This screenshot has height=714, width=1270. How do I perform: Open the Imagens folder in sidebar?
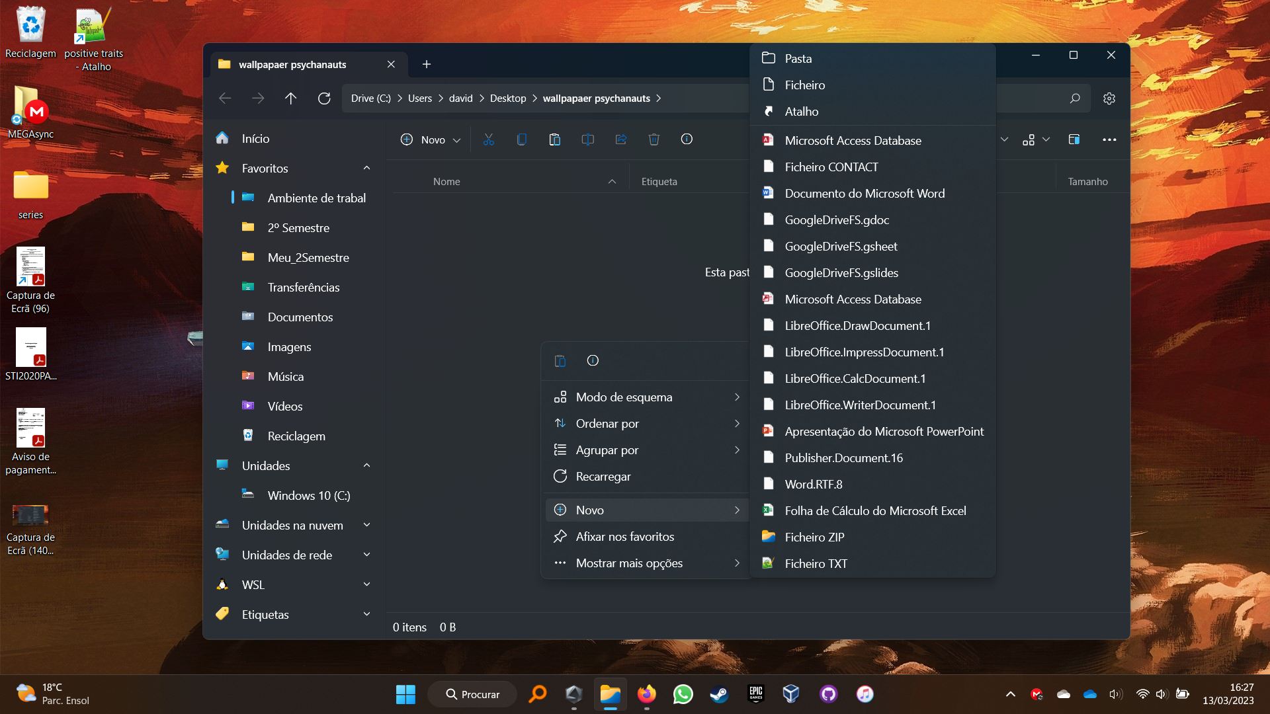[289, 346]
